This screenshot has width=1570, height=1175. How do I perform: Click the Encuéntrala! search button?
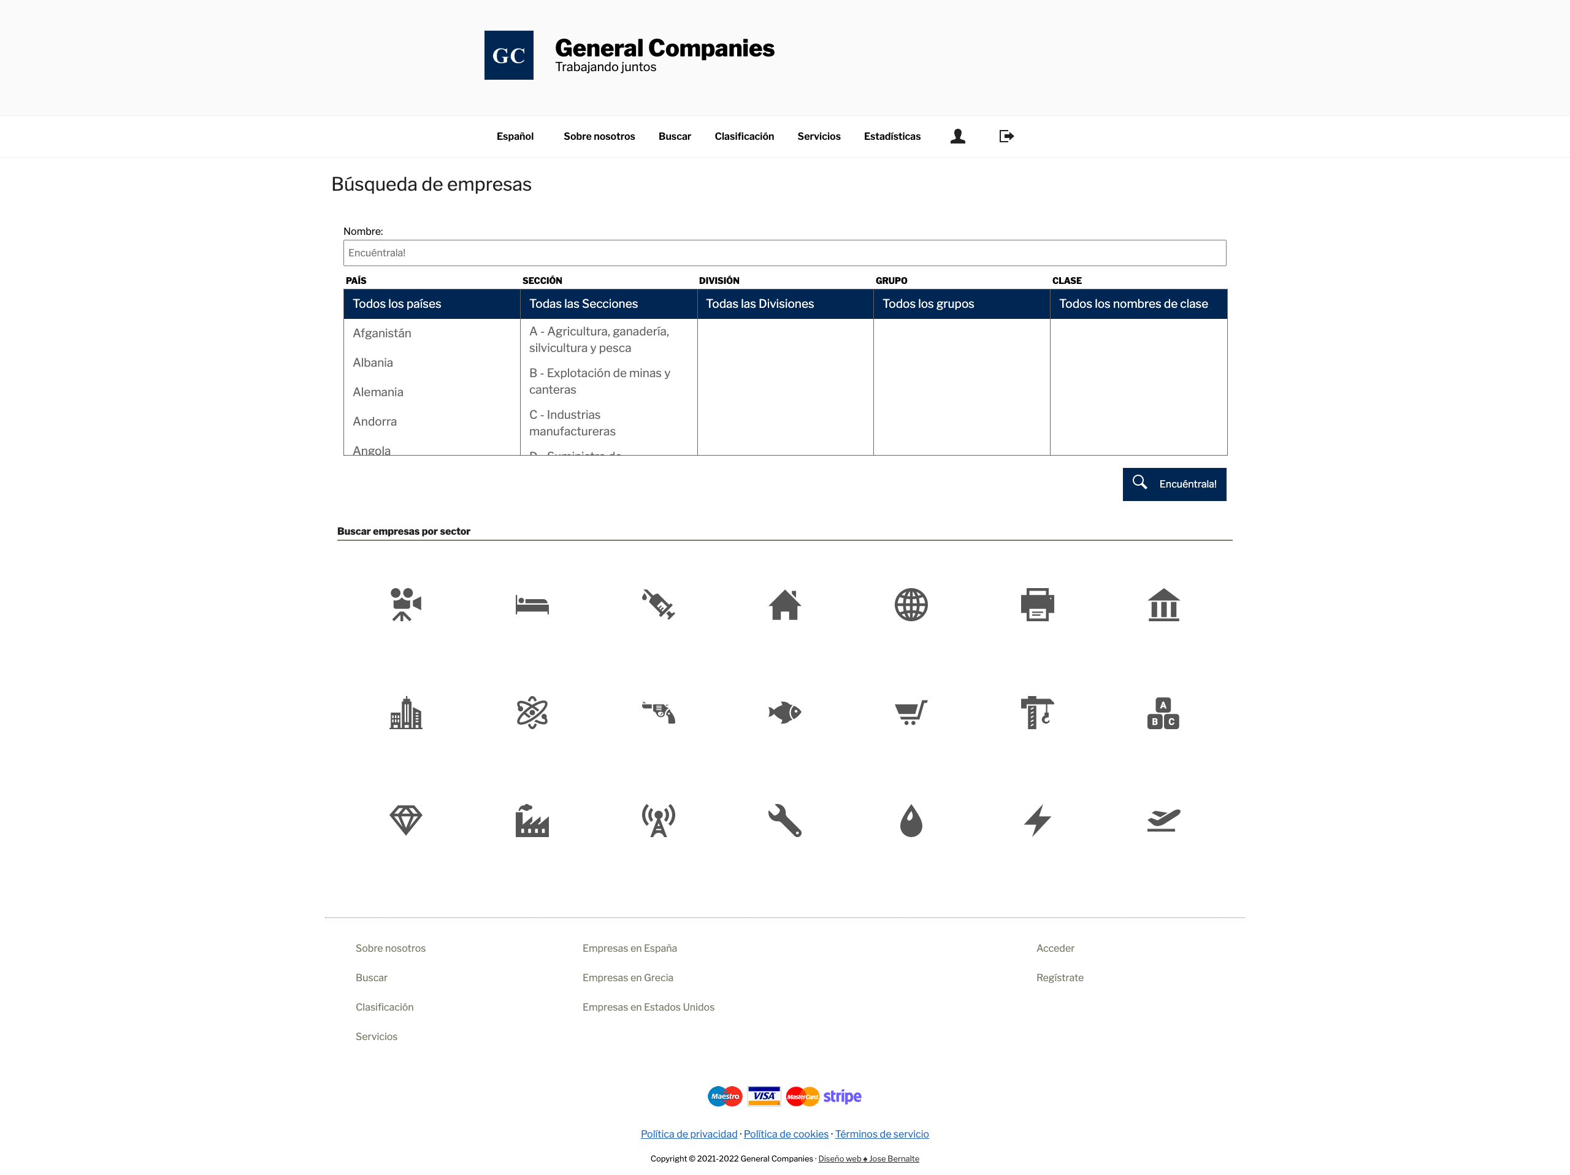(x=1174, y=484)
